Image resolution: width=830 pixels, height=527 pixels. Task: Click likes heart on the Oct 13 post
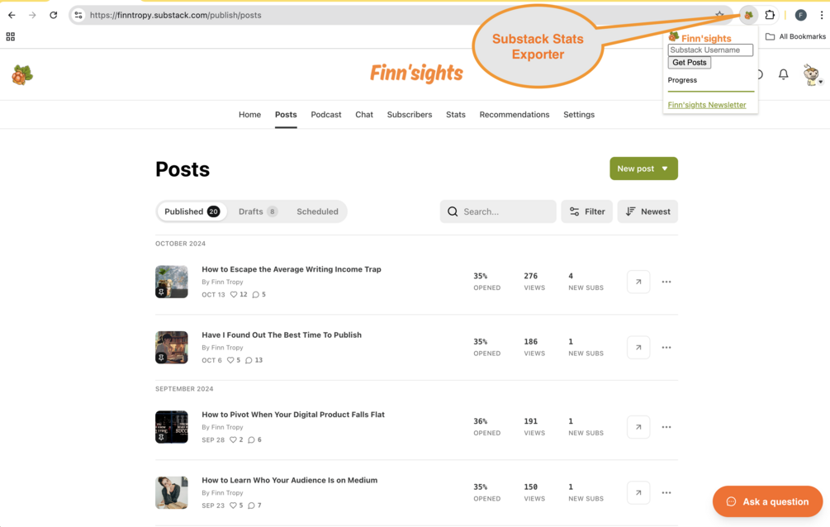234,295
